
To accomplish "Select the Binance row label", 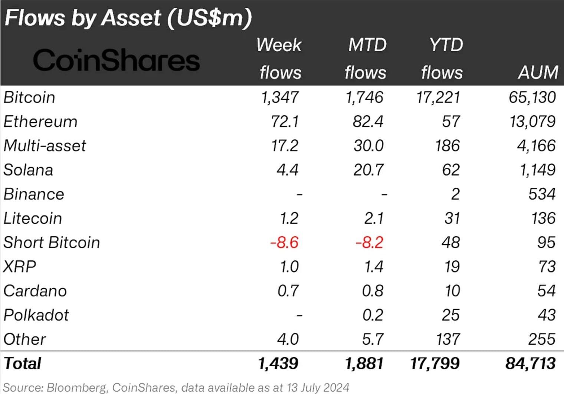I will [34, 194].
